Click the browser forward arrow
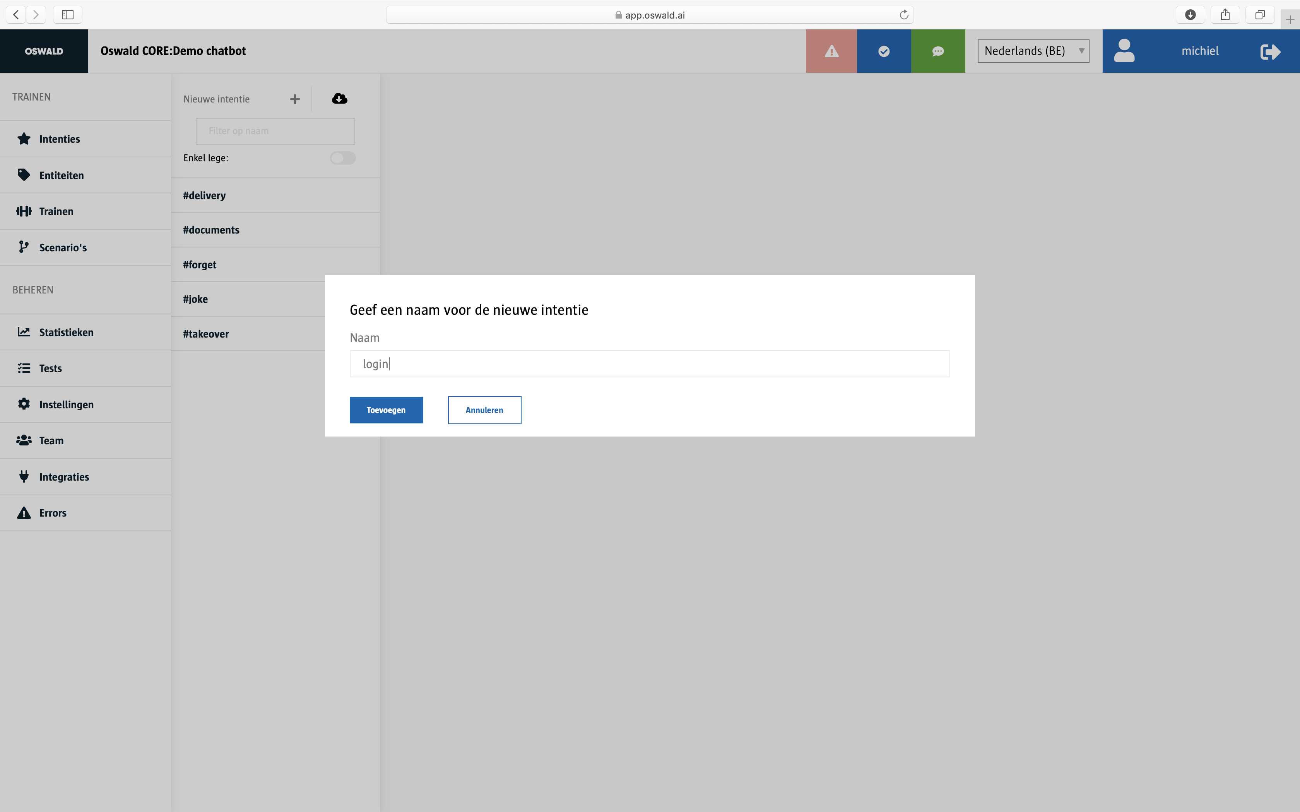The width and height of the screenshot is (1300, 812). coord(36,15)
